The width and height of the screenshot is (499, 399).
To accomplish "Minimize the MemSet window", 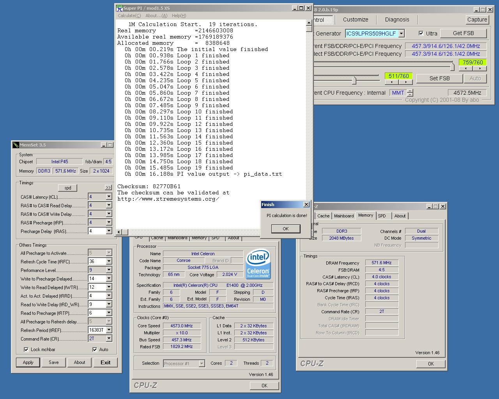I will click(104, 145).
